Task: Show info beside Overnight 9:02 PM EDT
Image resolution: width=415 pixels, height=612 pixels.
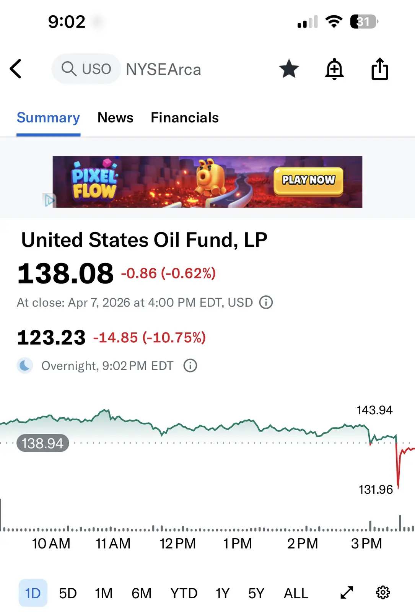Action: (190, 366)
